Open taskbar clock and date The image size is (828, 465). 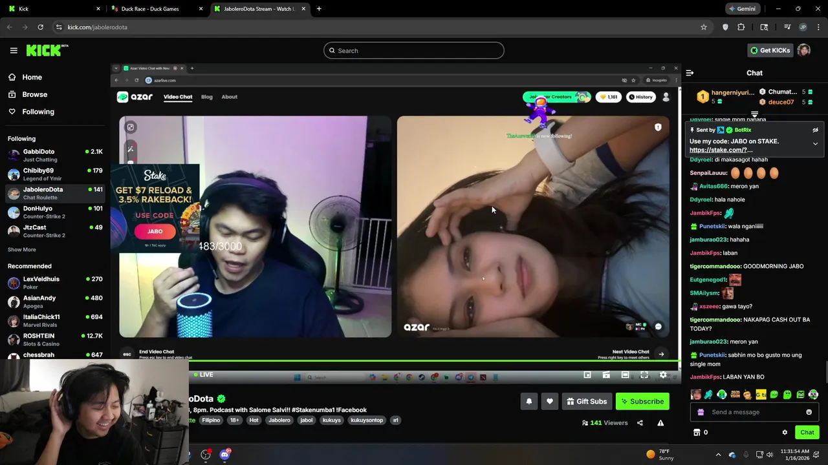794,455
